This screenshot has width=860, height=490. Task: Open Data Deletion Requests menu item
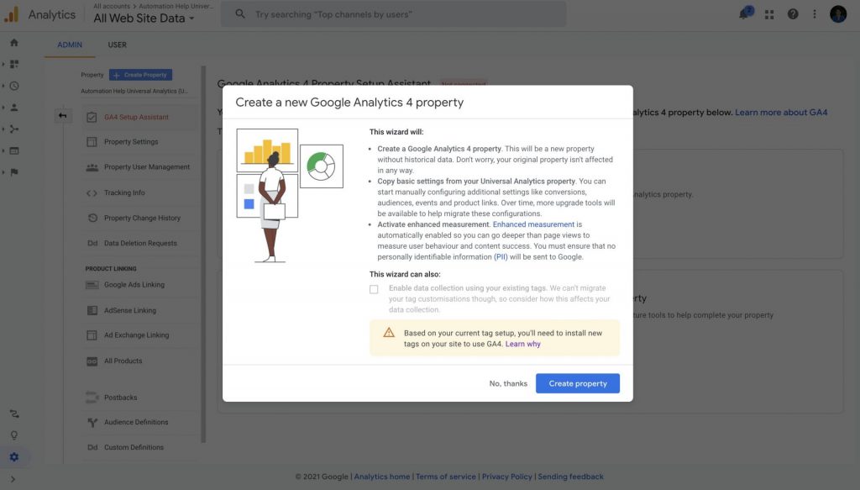click(141, 243)
